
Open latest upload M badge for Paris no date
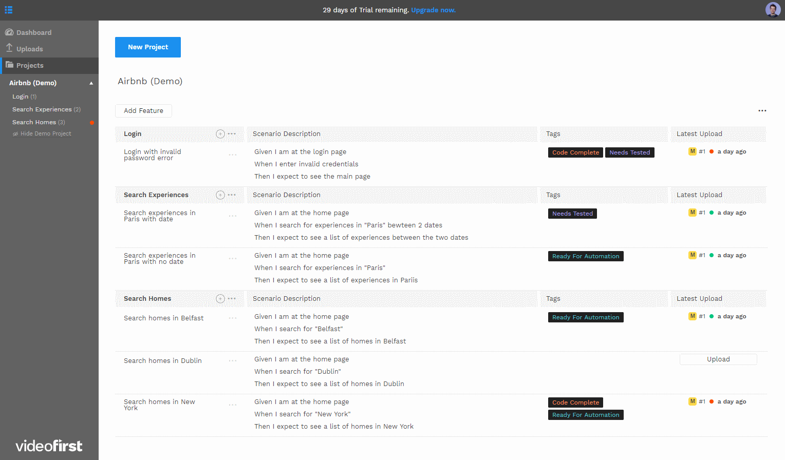click(693, 255)
